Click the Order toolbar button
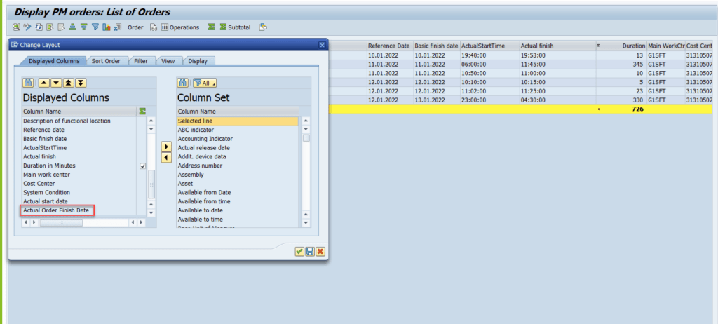 click(x=135, y=27)
